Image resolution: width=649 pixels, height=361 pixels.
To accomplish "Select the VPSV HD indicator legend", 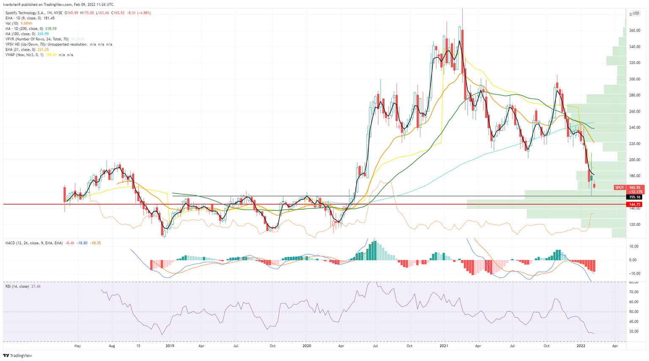I will tap(46, 44).
